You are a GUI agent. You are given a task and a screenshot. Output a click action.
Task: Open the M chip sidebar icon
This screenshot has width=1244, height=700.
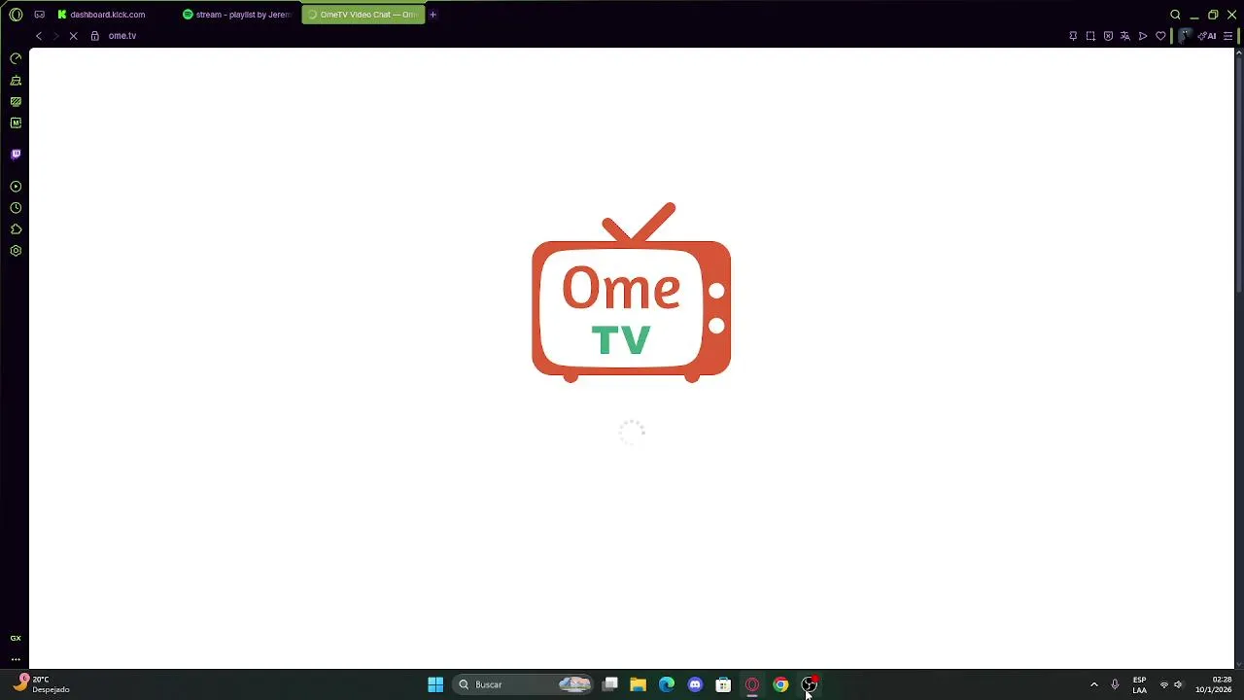(x=16, y=122)
